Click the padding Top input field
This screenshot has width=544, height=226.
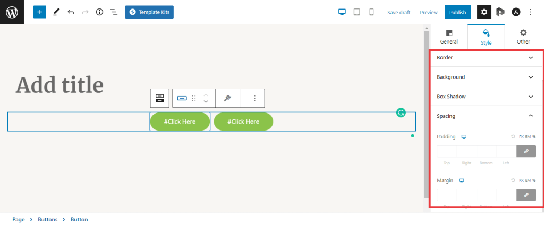point(447,151)
